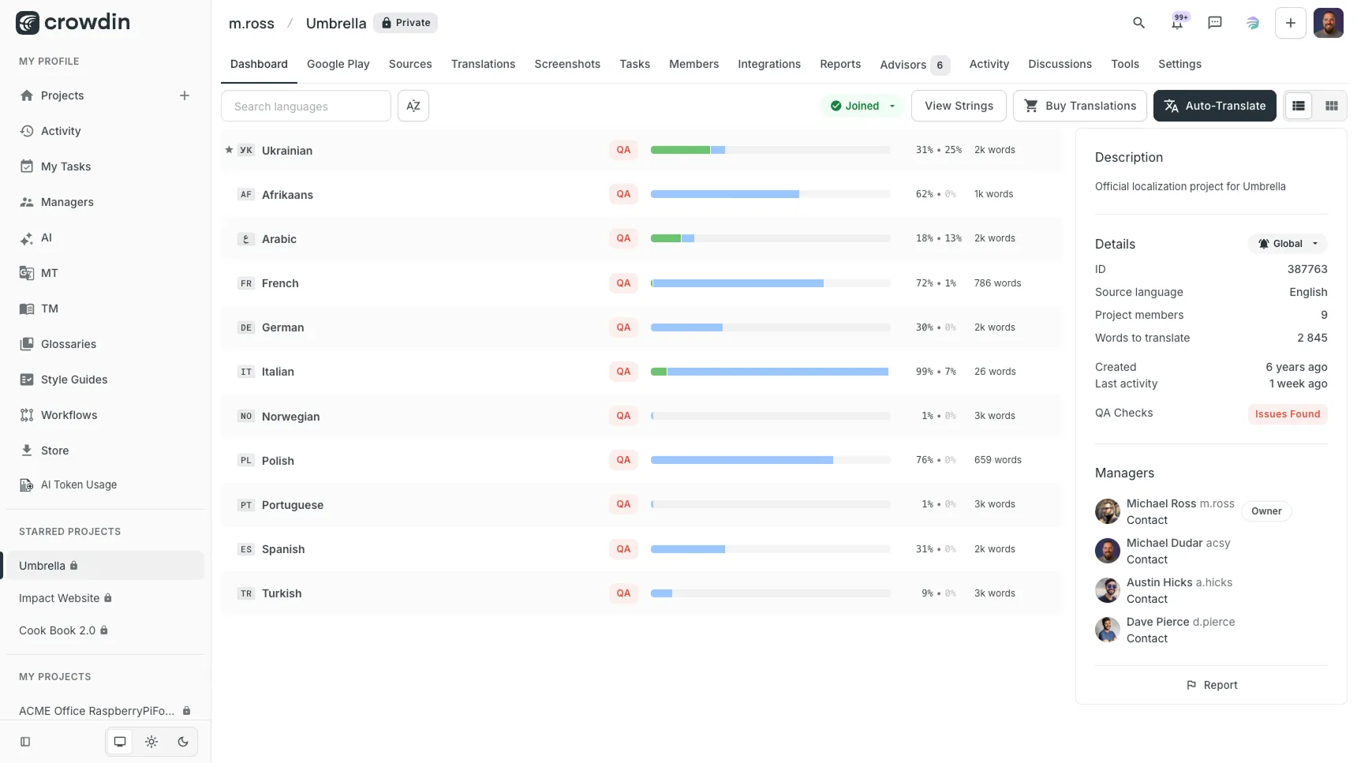Click the French progress bar
1357x763 pixels.
click(x=770, y=283)
